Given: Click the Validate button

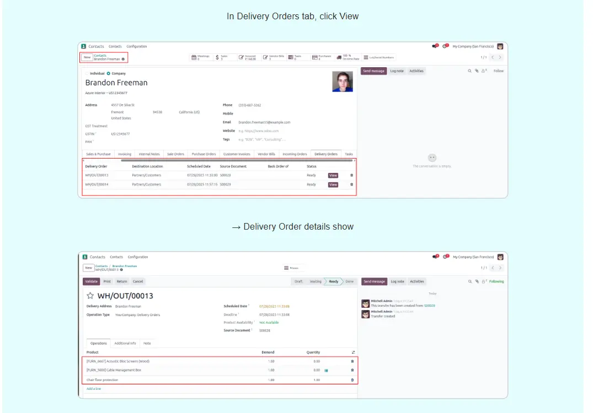Looking at the screenshot, I should coord(92,281).
